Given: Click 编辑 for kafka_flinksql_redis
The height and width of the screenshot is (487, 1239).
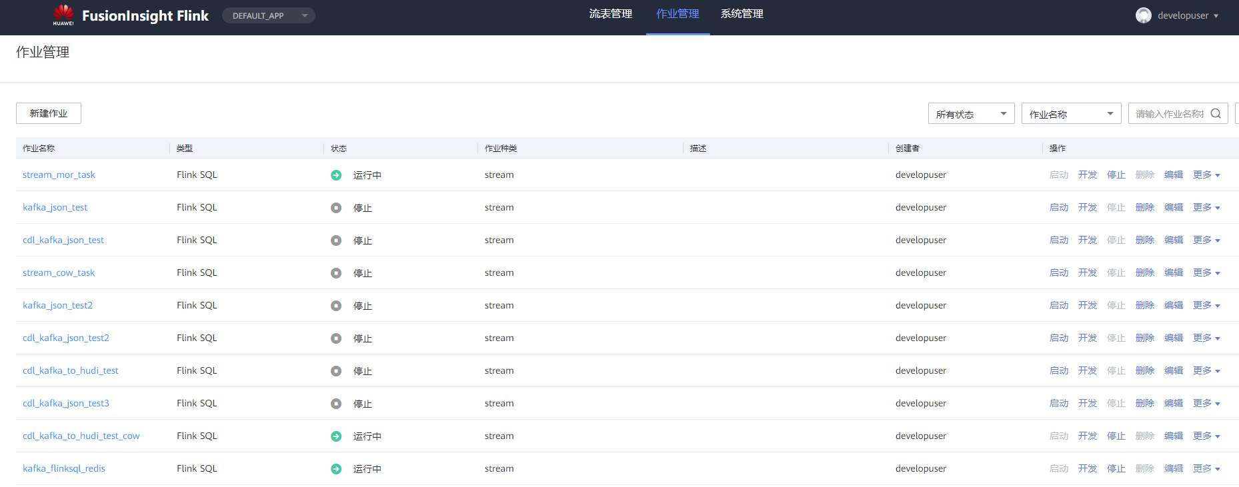Looking at the screenshot, I should 1174,468.
